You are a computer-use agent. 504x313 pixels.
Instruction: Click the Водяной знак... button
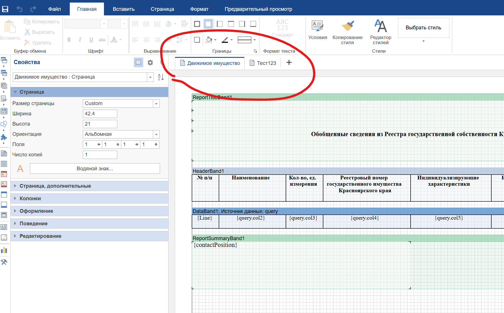(95, 169)
